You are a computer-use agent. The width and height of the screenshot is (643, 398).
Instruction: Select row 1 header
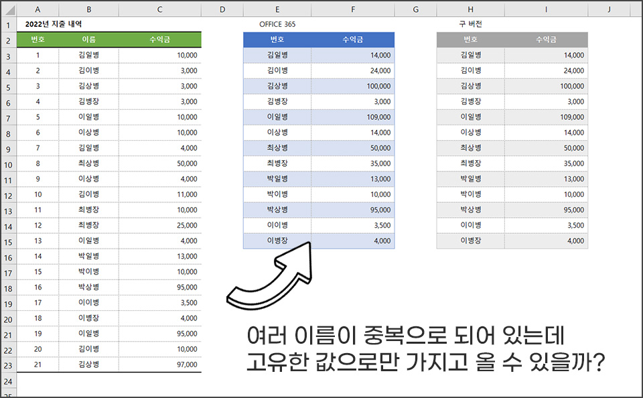[x=9, y=25]
